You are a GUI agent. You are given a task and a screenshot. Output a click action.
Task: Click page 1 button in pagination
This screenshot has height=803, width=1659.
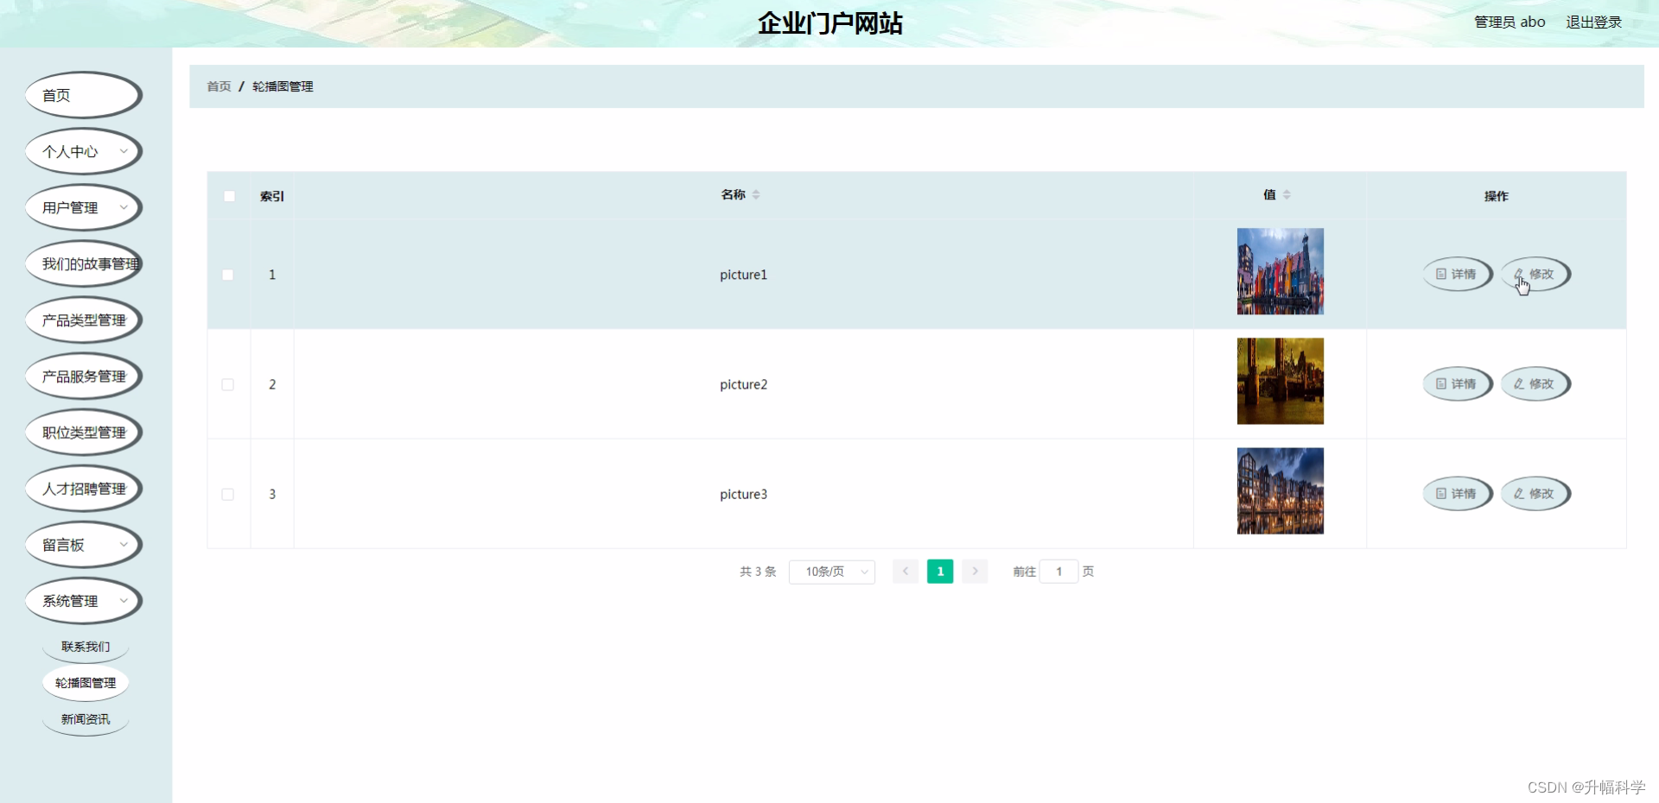click(x=940, y=571)
